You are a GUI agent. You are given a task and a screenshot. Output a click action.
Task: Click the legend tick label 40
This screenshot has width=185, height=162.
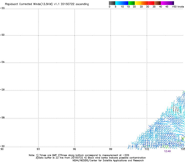160,7
